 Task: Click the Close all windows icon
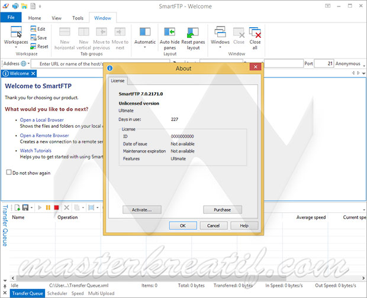point(255,33)
